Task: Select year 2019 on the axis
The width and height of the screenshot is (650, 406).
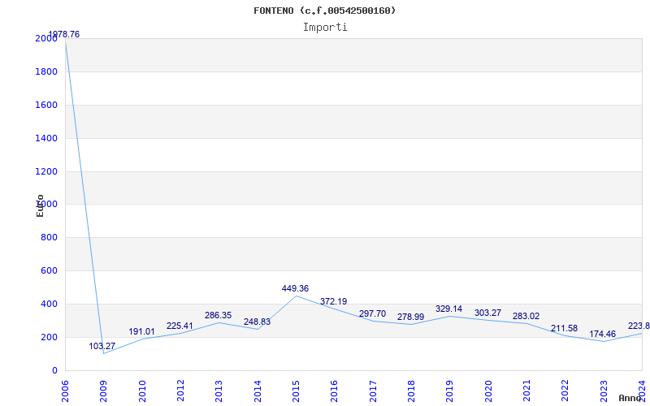Action: click(x=450, y=391)
